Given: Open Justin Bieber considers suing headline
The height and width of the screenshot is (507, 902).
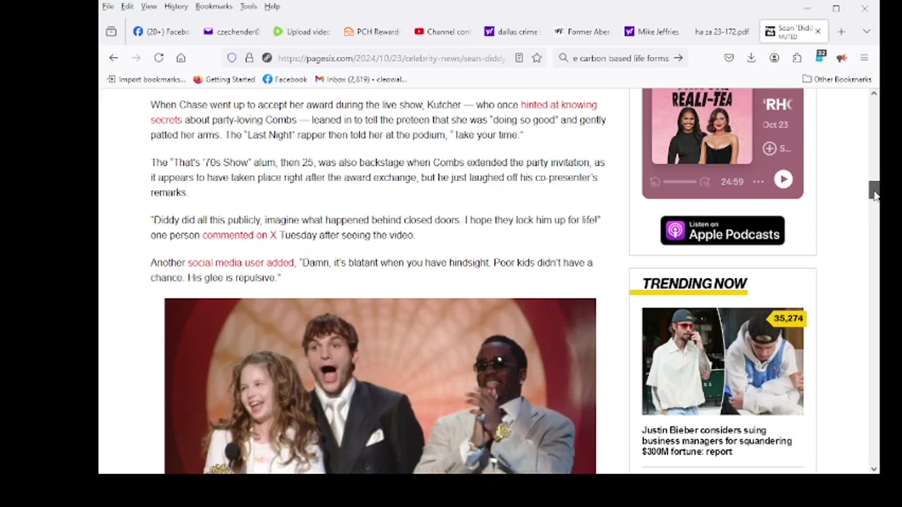Looking at the screenshot, I should 717,441.
